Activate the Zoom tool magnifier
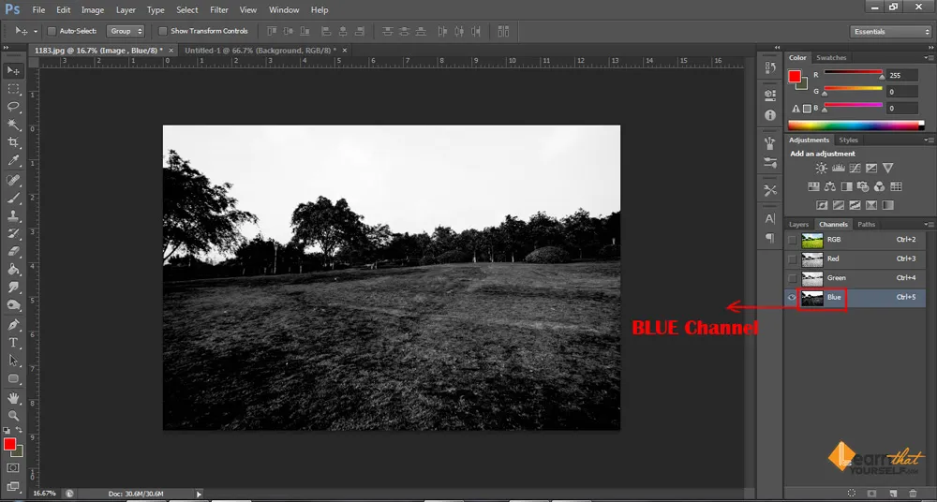The width and height of the screenshot is (937, 502). coord(13,415)
